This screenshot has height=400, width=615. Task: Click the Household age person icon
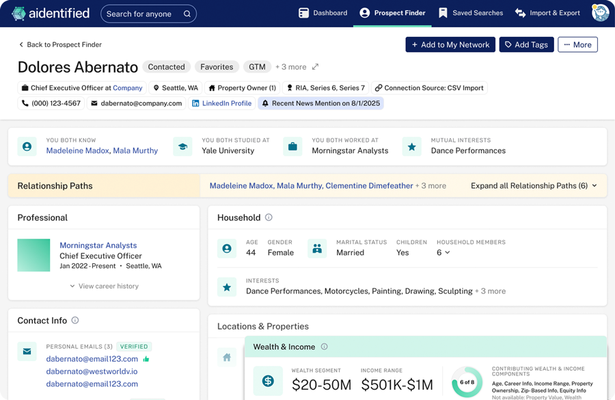227,248
